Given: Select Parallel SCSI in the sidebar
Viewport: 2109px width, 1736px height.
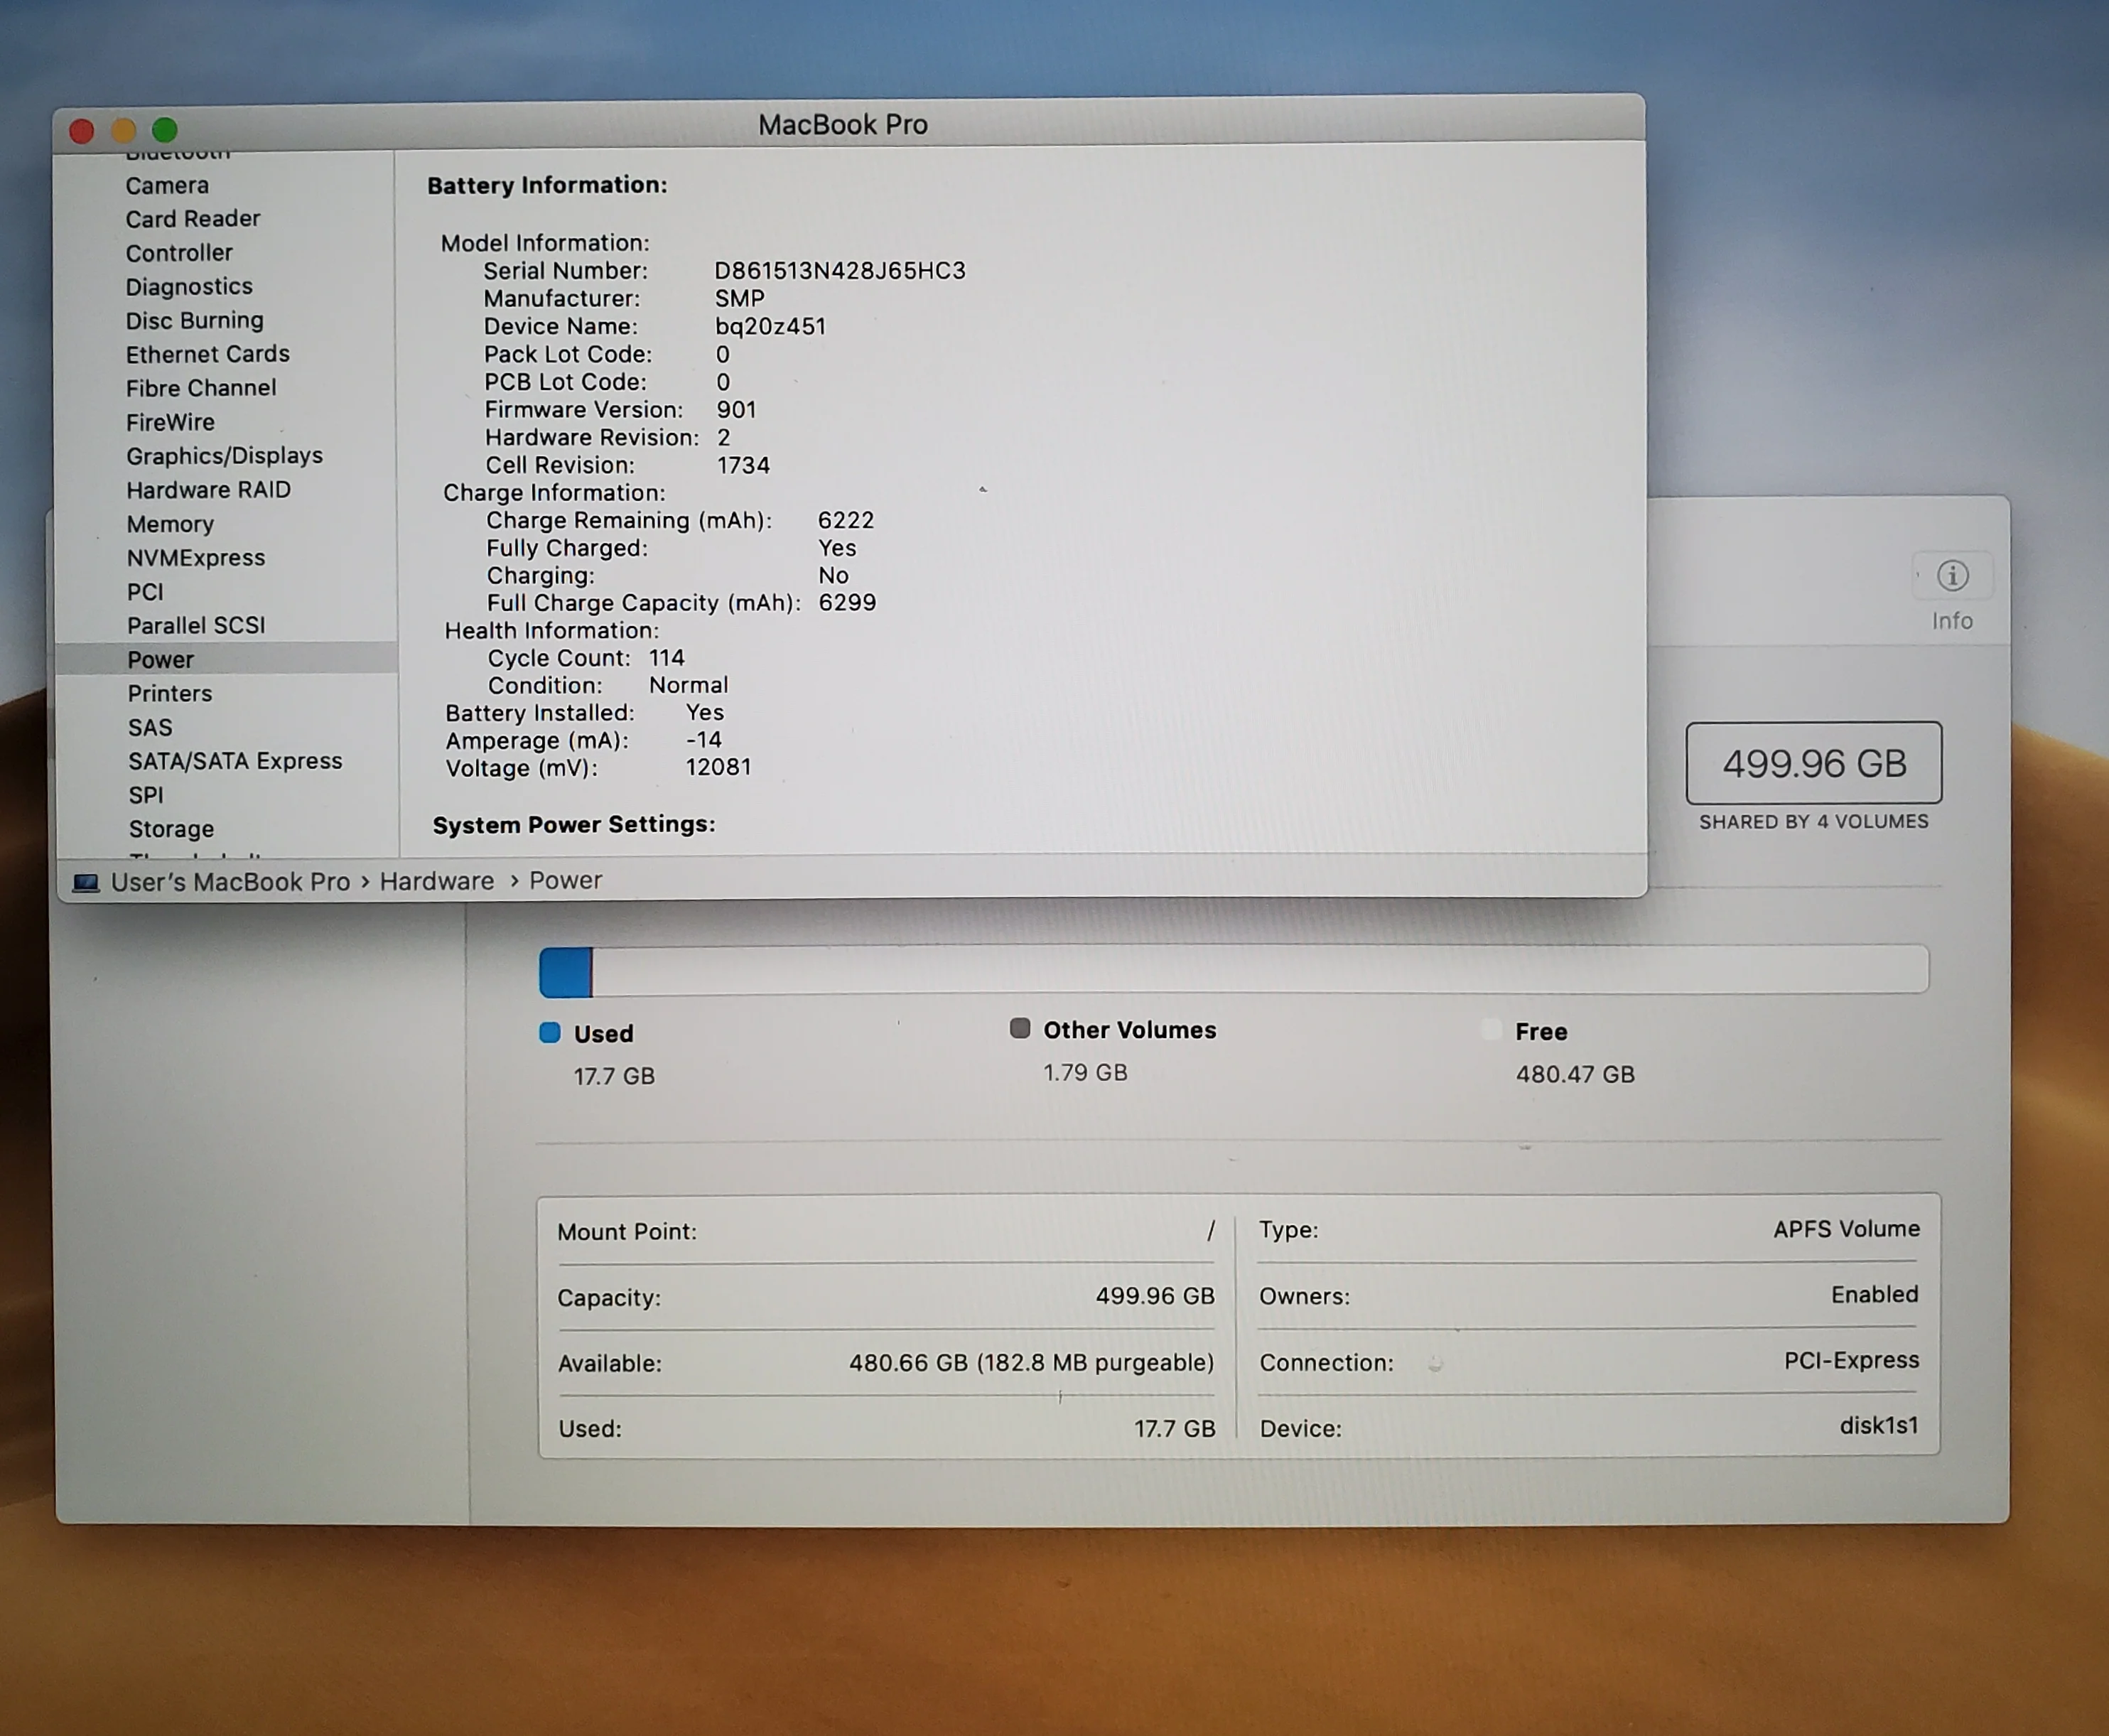Looking at the screenshot, I should pyautogui.click(x=196, y=626).
